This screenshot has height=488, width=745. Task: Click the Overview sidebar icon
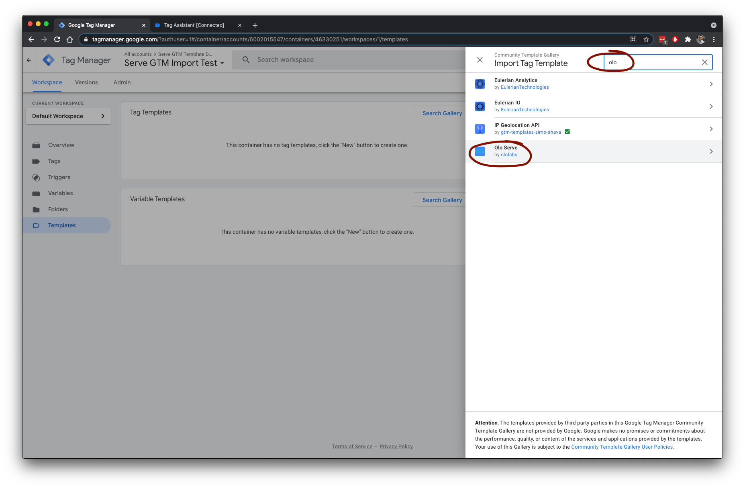[36, 145]
